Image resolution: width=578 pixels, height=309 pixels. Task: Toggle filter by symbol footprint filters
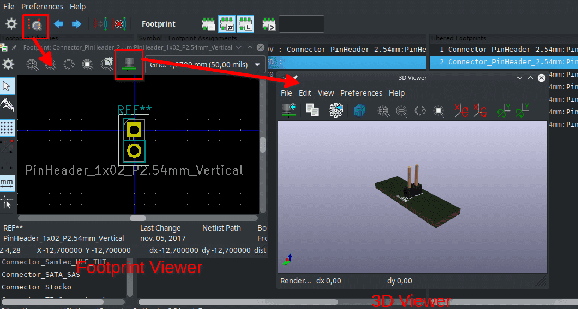click(209, 24)
